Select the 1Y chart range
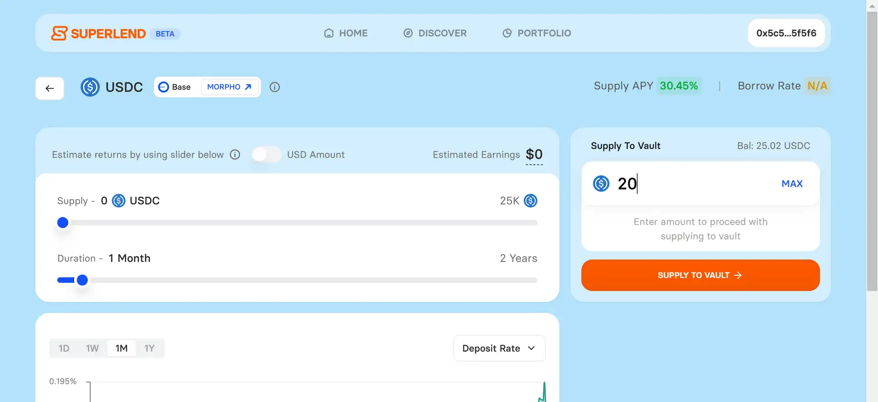The width and height of the screenshot is (878, 402). click(x=150, y=348)
